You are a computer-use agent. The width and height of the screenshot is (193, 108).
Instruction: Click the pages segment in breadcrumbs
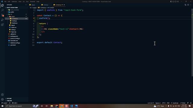pos(35,7)
